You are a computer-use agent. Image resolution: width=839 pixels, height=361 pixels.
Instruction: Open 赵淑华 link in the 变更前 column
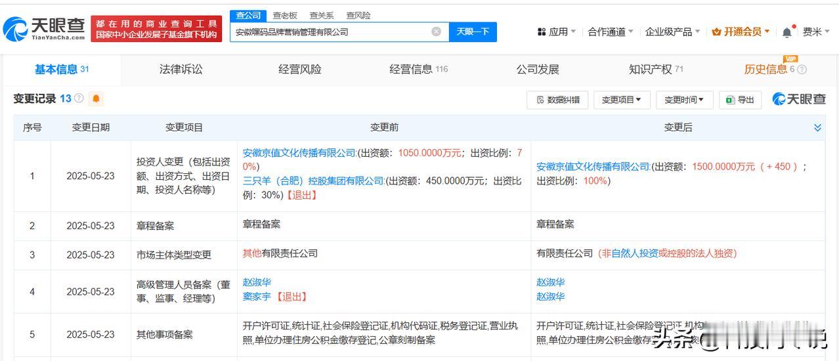click(x=257, y=282)
